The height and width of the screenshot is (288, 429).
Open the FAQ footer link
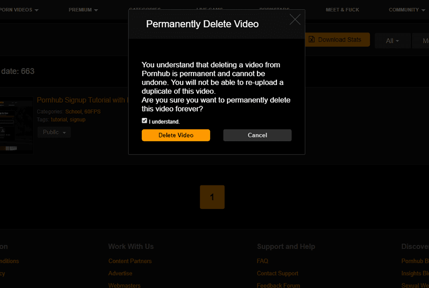pyautogui.click(x=262, y=261)
